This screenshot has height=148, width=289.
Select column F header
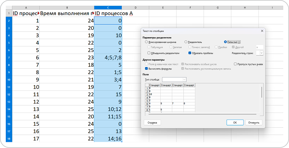pos(190,8)
